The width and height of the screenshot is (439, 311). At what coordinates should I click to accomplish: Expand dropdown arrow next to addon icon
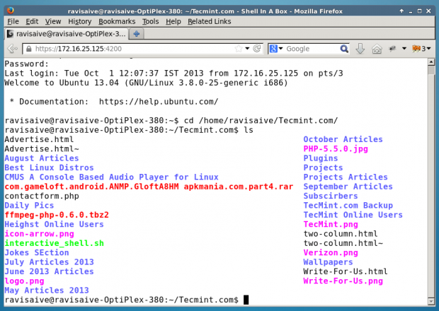pos(404,49)
